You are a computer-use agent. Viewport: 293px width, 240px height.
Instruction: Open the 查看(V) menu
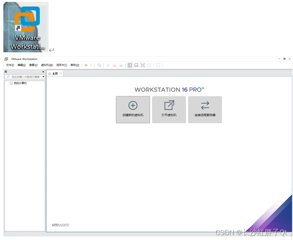33,65
